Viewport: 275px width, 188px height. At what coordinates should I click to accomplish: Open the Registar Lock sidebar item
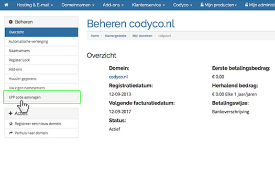click(41, 60)
